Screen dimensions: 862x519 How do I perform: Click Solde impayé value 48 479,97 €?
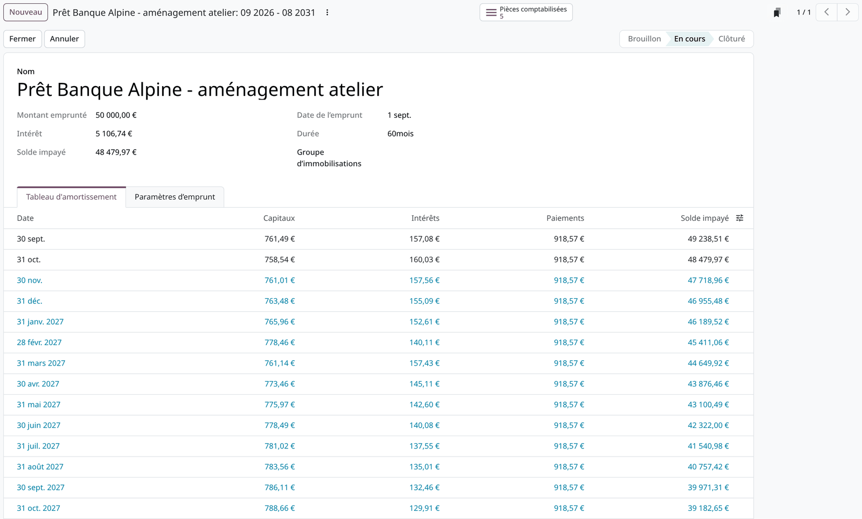[x=116, y=152]
